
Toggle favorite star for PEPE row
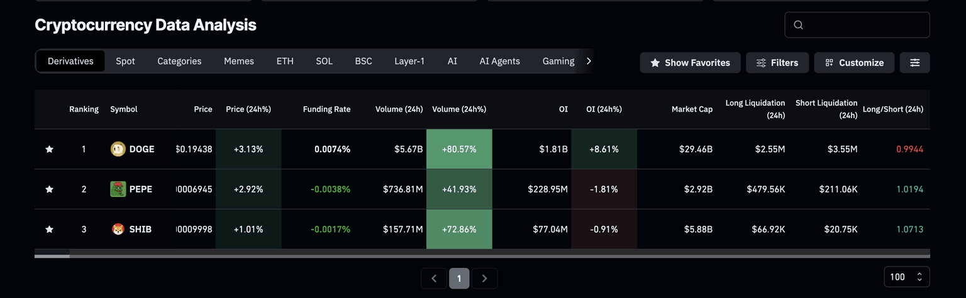coord(49,189)
